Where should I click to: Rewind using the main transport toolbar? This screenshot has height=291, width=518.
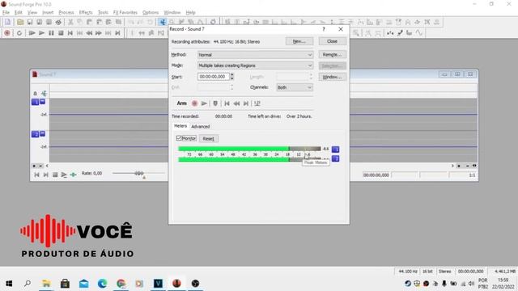point(89,33)
